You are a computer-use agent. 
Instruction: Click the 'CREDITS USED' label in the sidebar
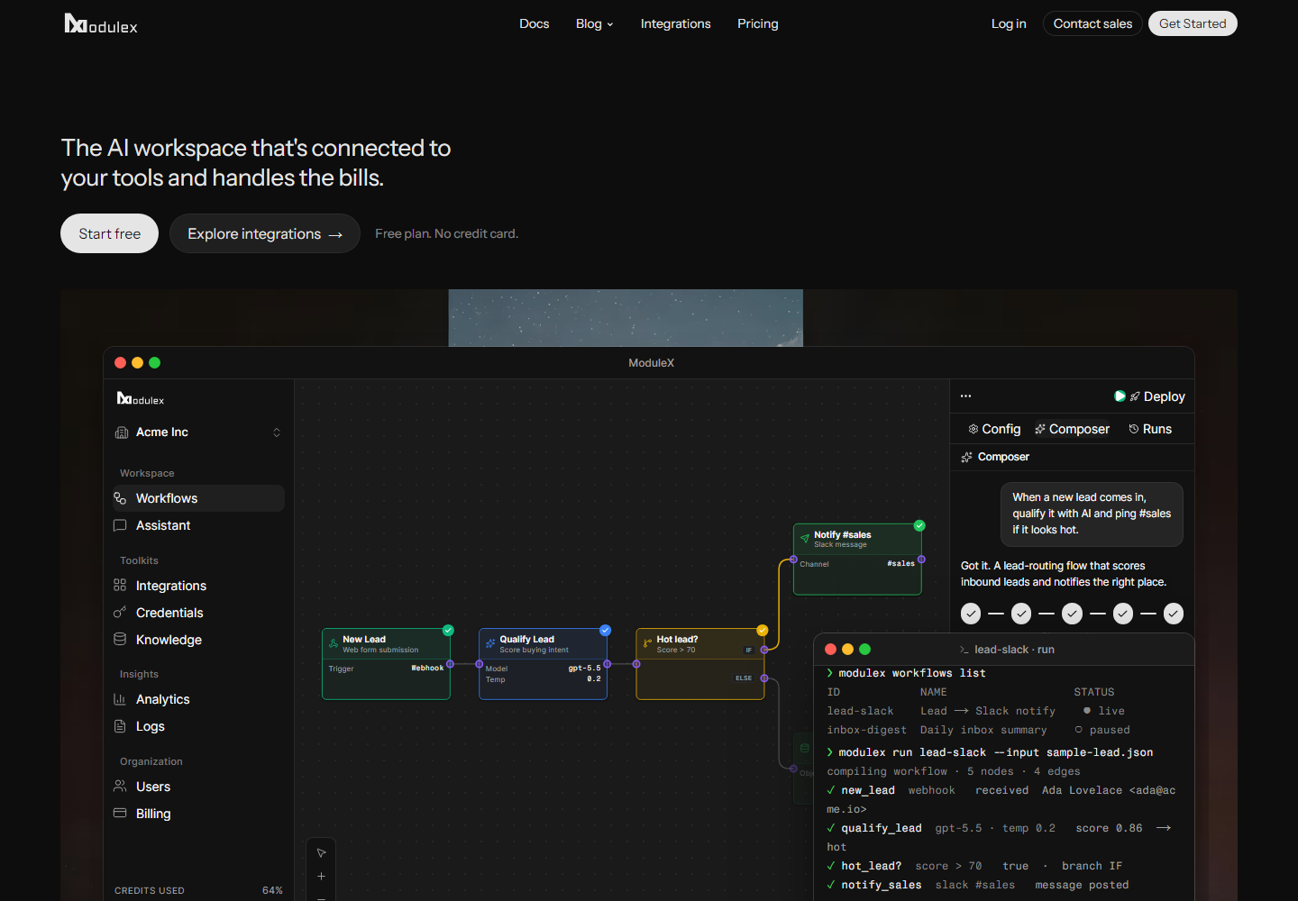150,890
